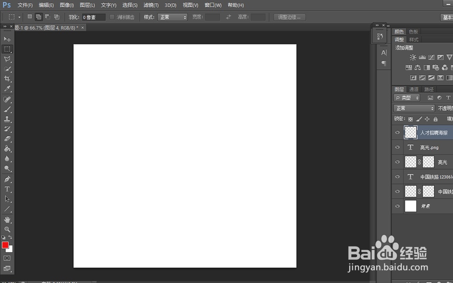Select the History Brush tool

click(x=7, y=129)
